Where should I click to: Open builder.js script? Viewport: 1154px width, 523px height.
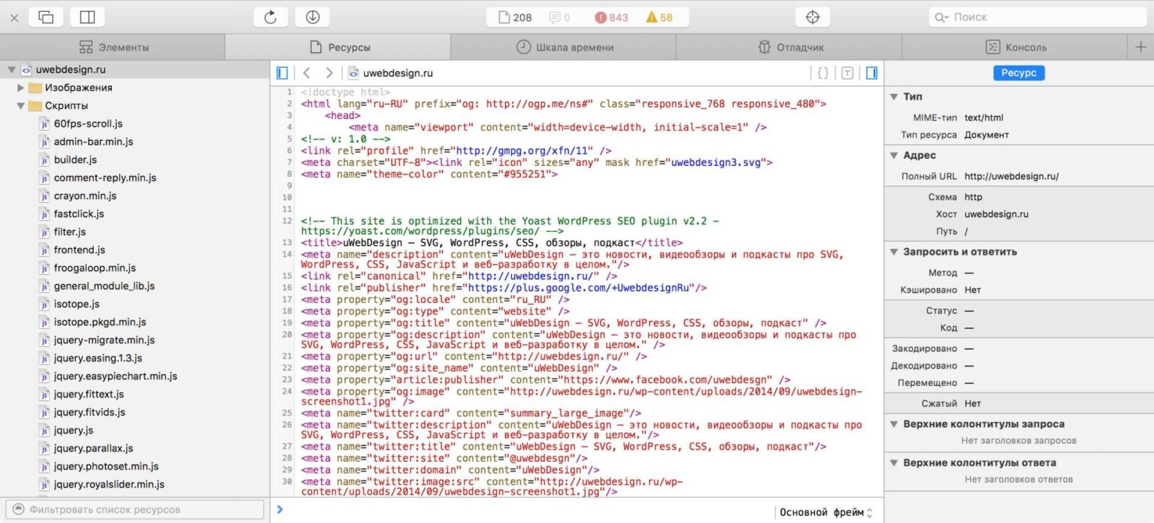(75, 160)
